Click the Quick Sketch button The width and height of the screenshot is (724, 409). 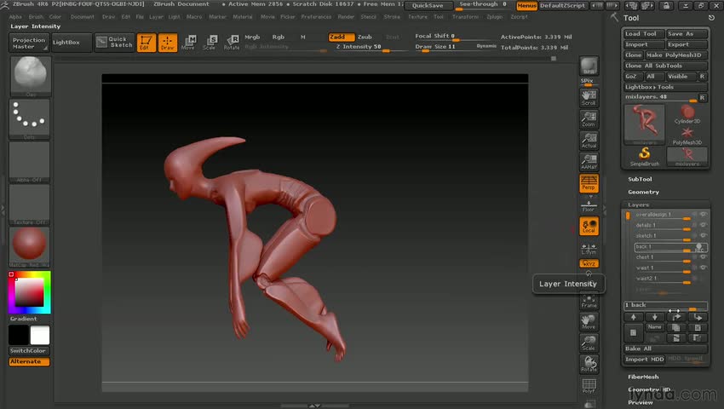114,42
